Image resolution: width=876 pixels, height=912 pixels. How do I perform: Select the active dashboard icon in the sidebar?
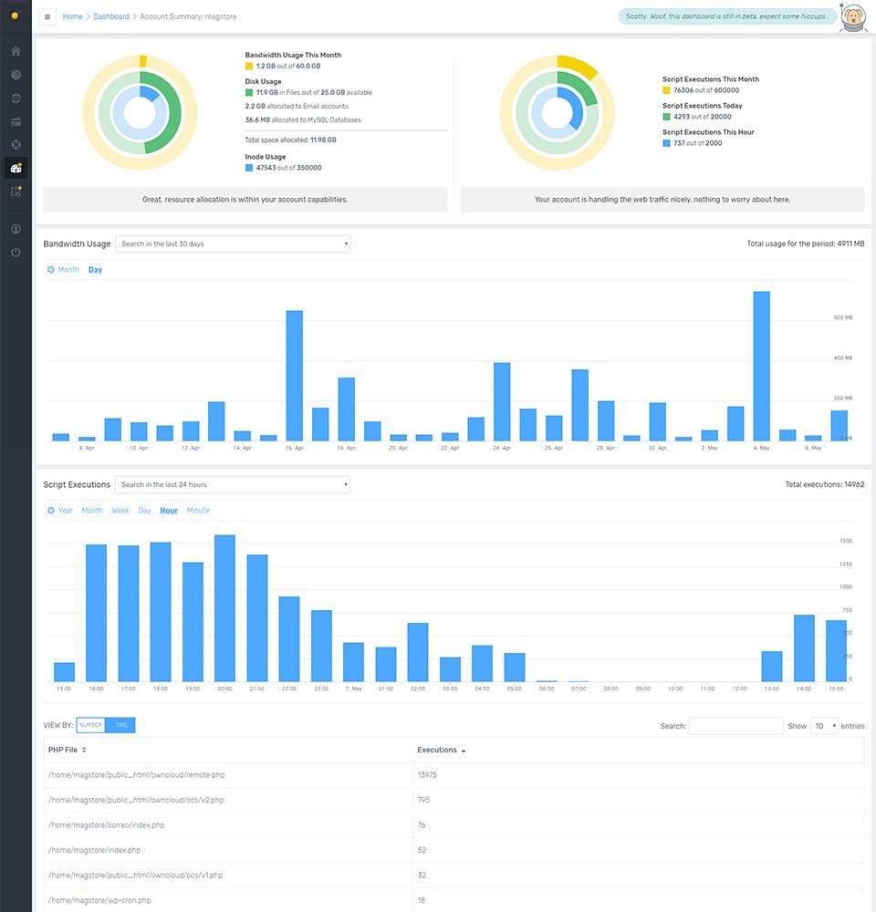pos(16,167)
